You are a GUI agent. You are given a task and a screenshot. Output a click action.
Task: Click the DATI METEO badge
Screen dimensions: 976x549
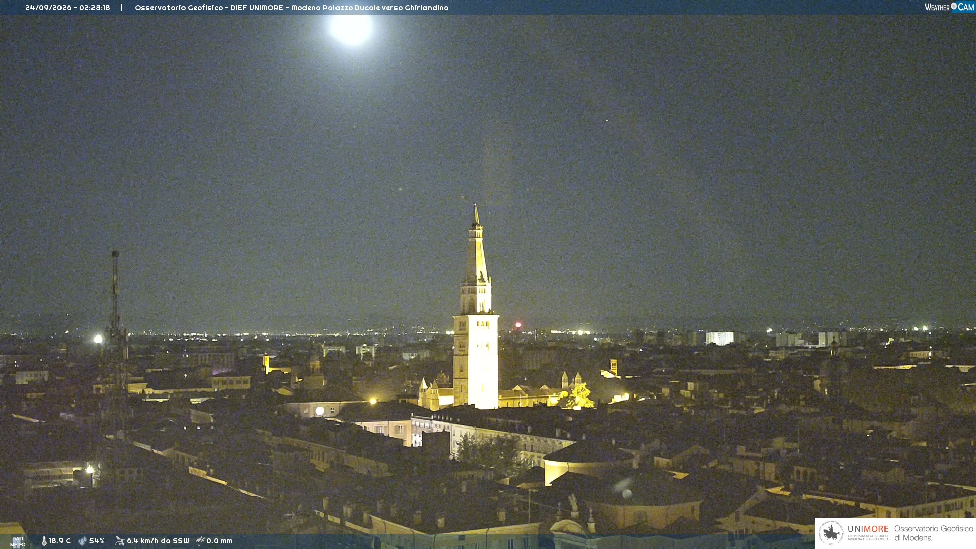click(18, 542)
